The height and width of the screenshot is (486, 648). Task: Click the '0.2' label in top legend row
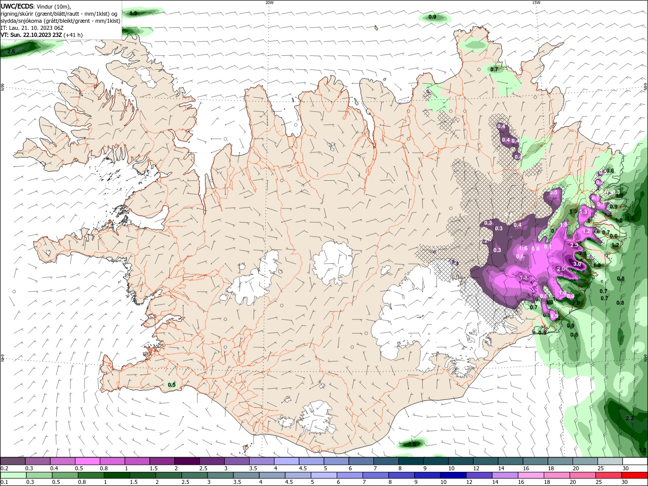point(5,468)
